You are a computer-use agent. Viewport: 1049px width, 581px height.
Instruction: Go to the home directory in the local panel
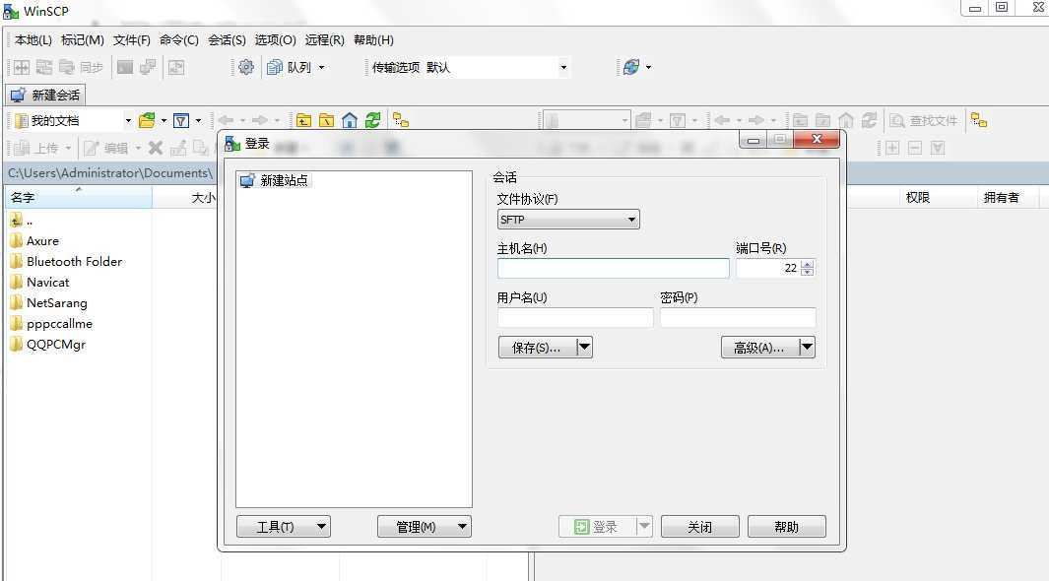350,120
